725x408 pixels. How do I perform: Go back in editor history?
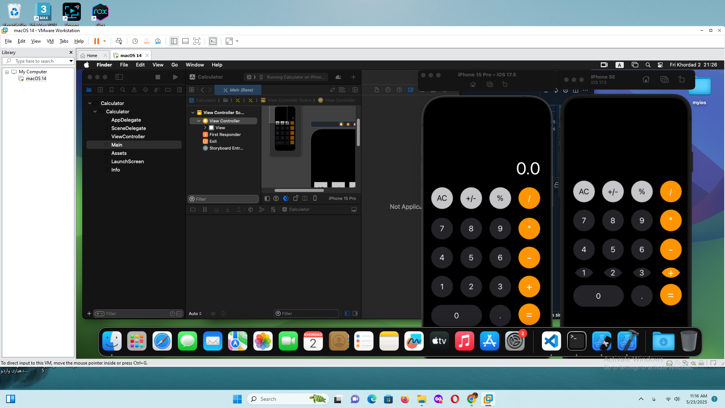(202, 90)
